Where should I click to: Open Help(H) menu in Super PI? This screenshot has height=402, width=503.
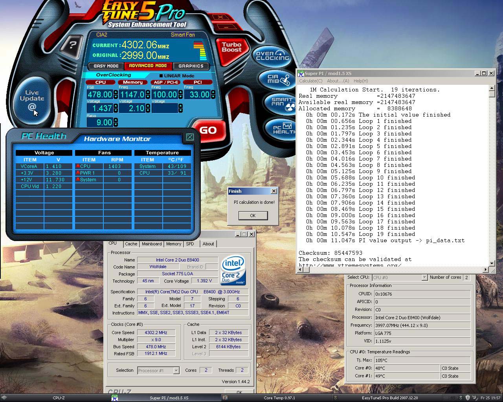[x=361, y=81]
